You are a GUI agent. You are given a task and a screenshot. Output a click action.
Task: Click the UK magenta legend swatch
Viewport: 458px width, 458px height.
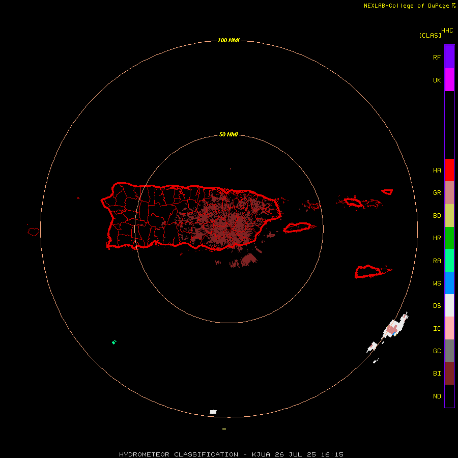click(449, 79)
